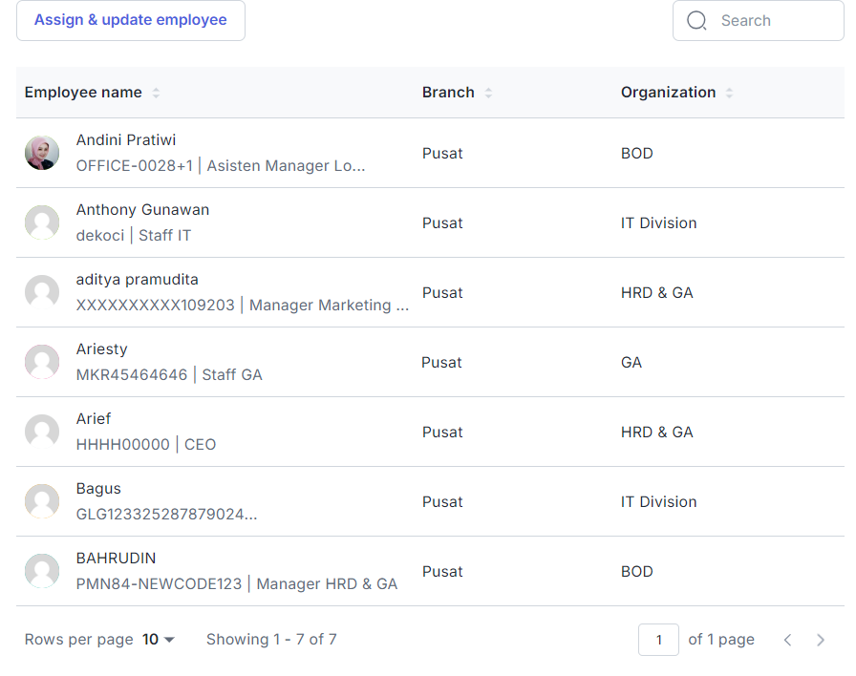Go to previous page arrow
The height and width of the screenshot is (676, 856).
787,640
